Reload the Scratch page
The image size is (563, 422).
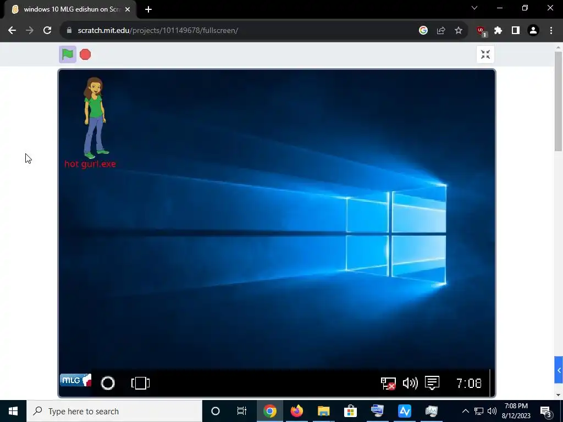[x=47, y=31]
